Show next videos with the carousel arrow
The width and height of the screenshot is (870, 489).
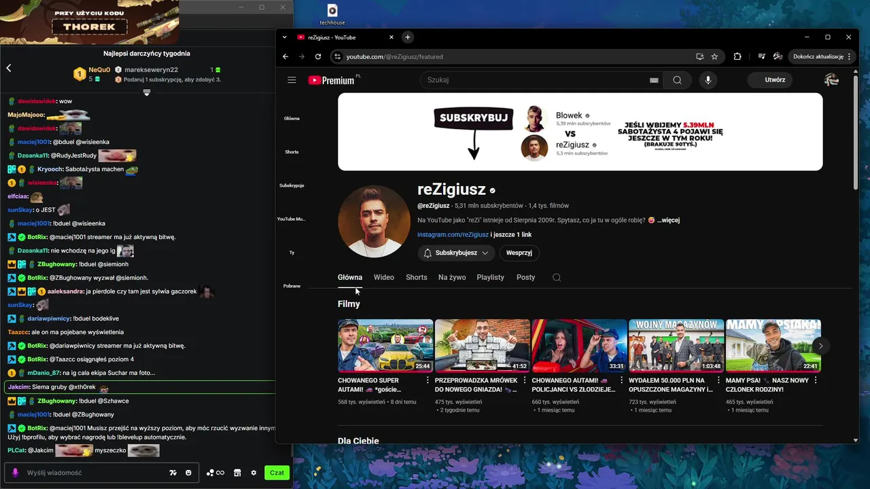click(820, 346)
